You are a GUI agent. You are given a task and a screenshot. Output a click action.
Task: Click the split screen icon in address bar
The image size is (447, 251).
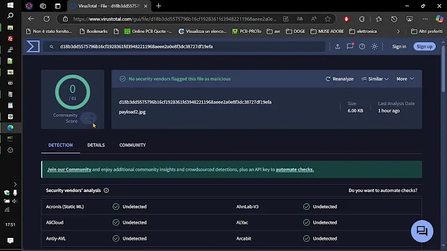pos(286,19)
